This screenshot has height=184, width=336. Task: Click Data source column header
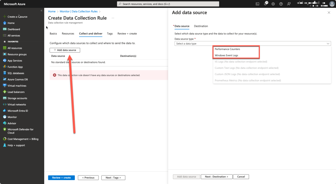click(58, 56)
